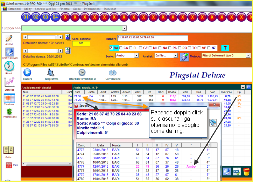Click left arrow of end date slider
Image resolution: width=253 pixels, height=182 pixels.
pos(25,51)
